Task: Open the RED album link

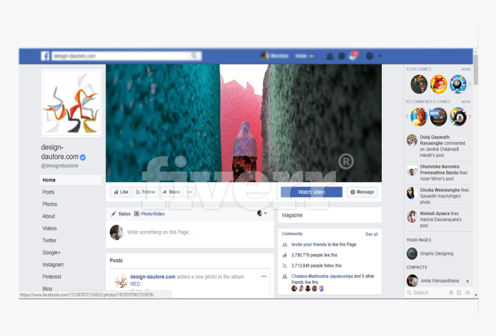Action: (x=136, y=284)
